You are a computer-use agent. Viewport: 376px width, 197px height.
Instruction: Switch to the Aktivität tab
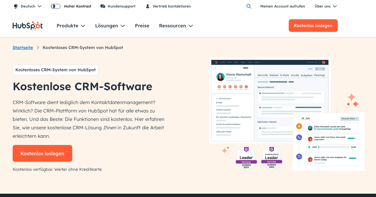click(263, 75)
